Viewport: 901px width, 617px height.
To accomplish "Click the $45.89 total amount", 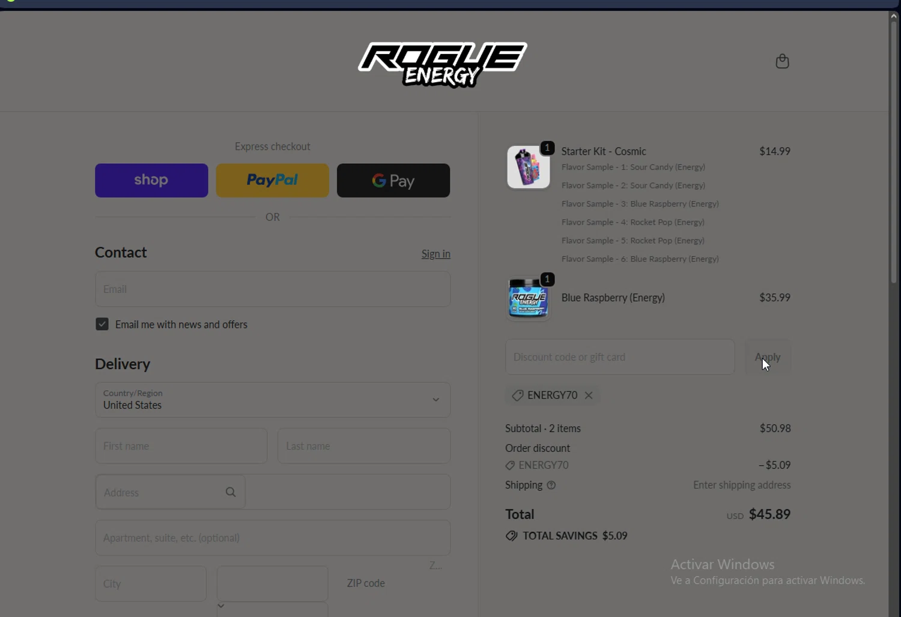I will click(x=769, y=514).
